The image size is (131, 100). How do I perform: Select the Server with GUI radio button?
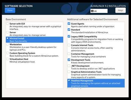point(7,24)
